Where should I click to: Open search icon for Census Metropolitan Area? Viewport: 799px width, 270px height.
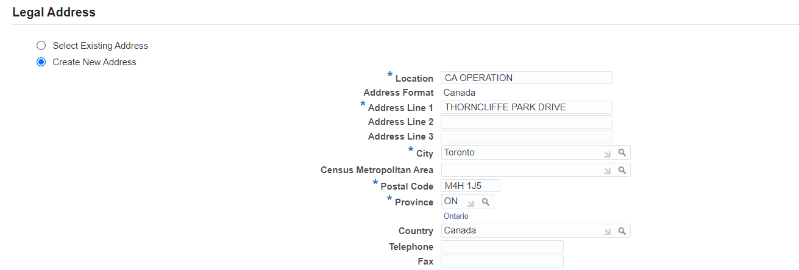pos(622,170)
